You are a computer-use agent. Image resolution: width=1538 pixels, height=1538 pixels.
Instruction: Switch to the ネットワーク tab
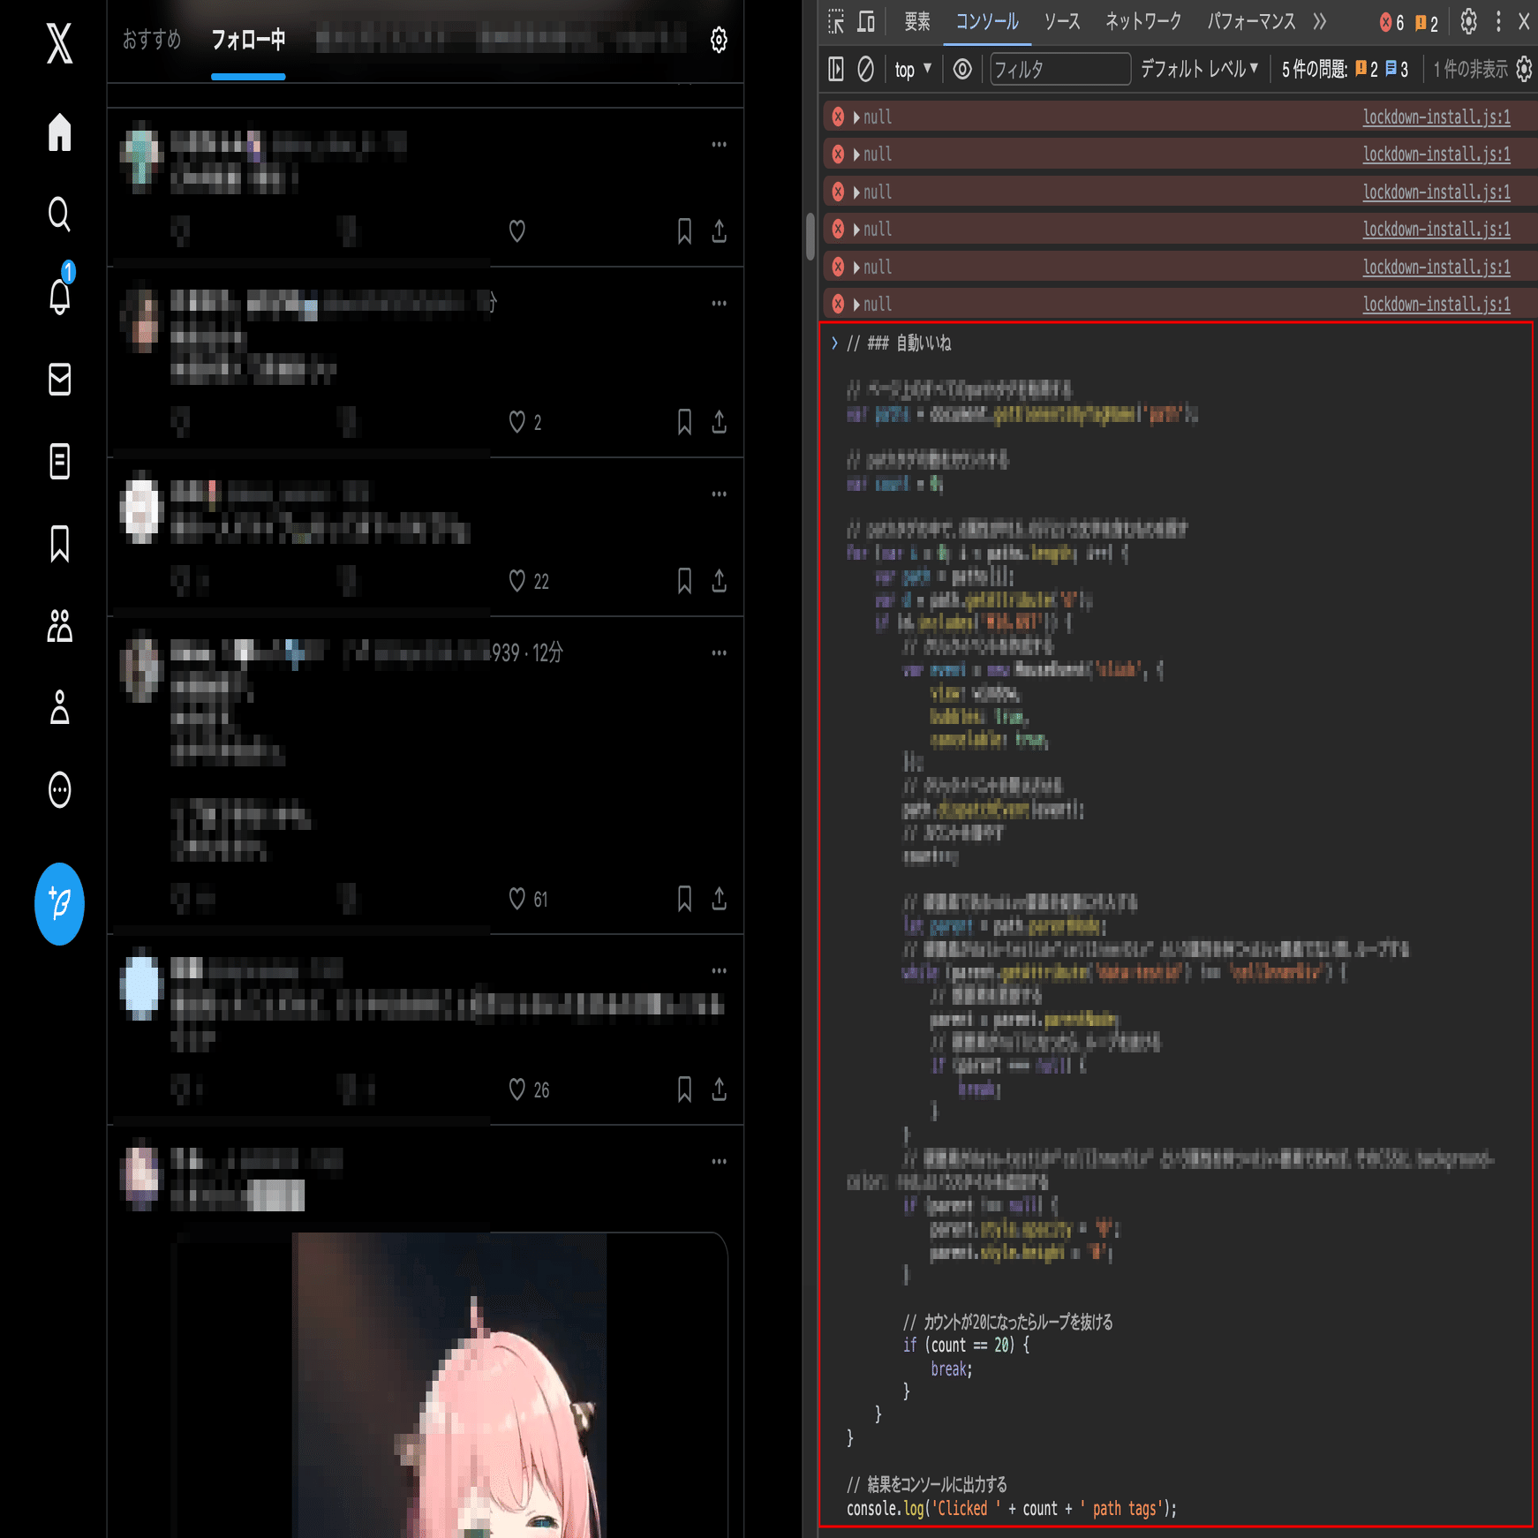1142,22
